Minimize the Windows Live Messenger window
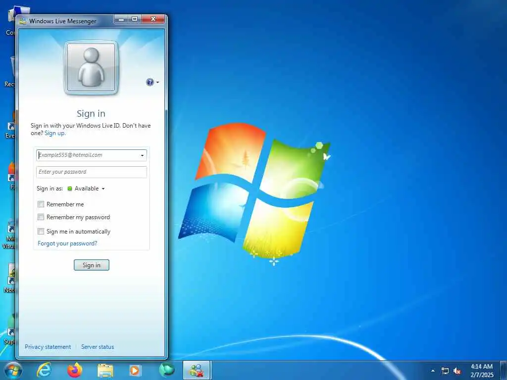Viewport: 507px width, 380px height. (121, 19)
